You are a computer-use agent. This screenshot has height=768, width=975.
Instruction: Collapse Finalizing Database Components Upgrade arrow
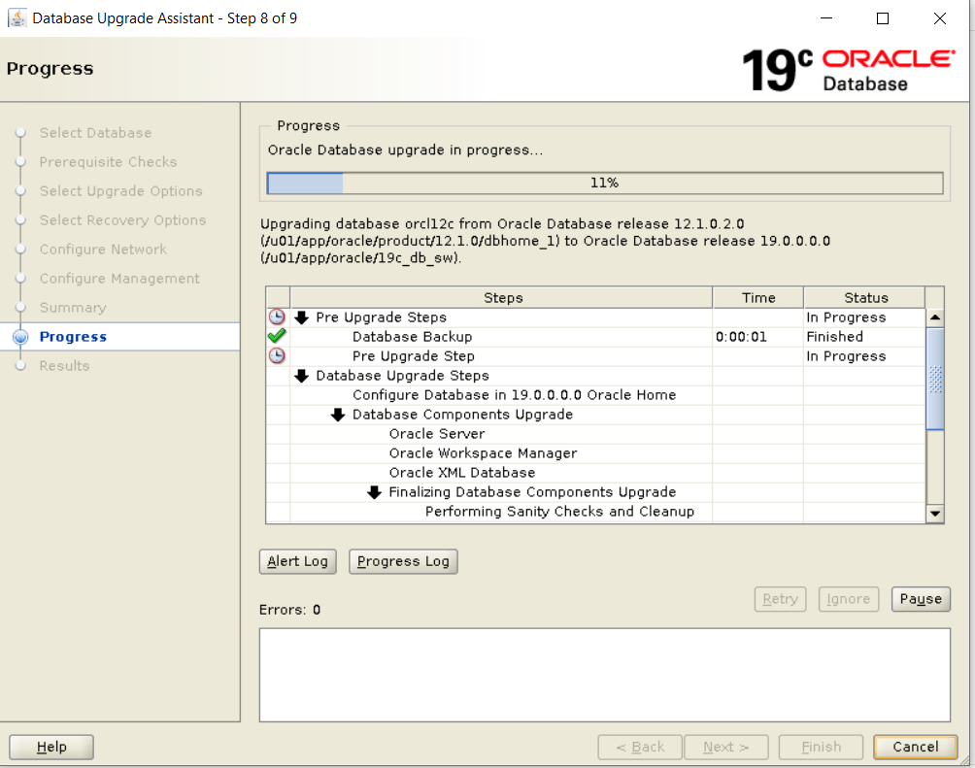[375, 492]
